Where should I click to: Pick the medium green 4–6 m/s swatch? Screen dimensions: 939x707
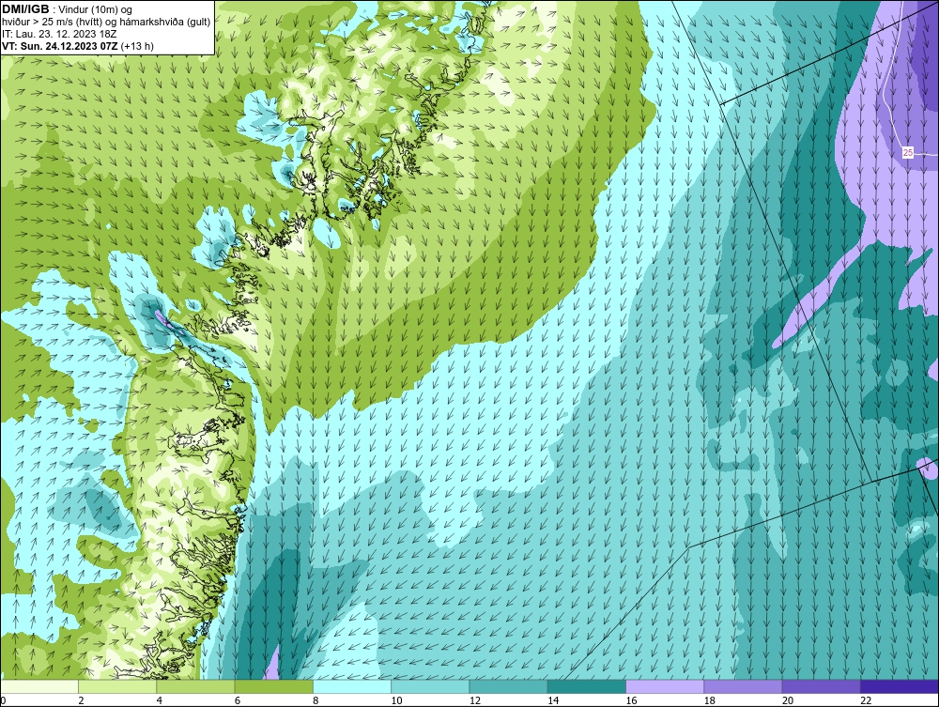(196, 686)
